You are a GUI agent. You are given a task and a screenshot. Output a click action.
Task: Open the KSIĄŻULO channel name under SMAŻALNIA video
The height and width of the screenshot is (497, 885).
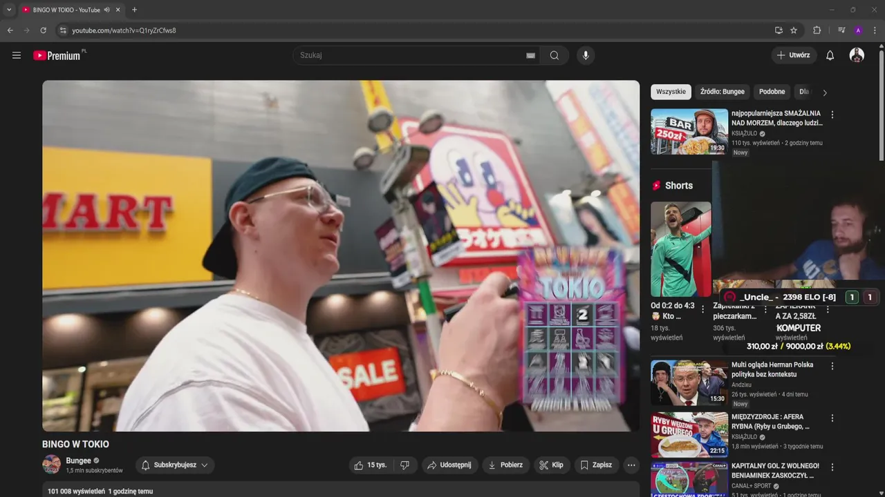coord(744,133)
